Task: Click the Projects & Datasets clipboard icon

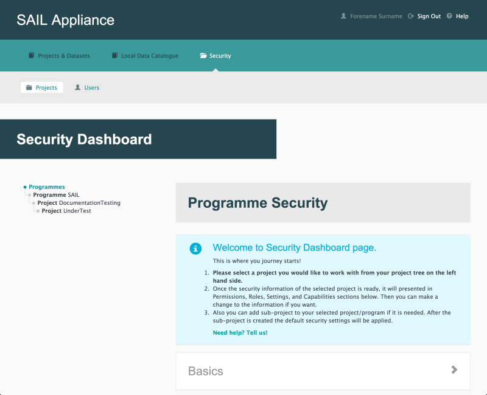Action: pyautogui.click(x=31, y=55)
